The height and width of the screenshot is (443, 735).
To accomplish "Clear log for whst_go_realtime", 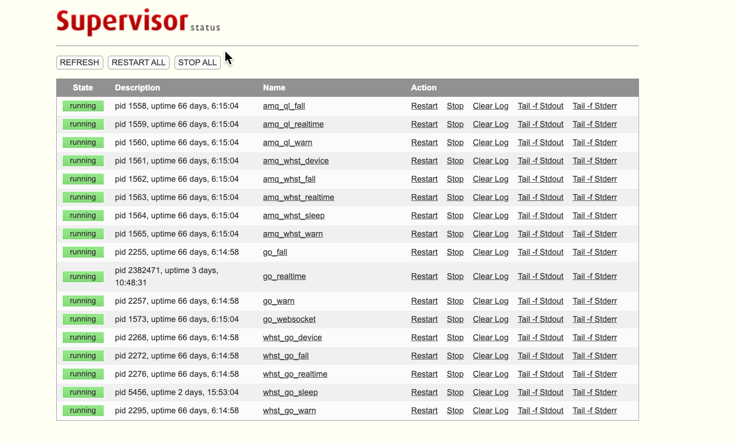I will pos(490,374).
